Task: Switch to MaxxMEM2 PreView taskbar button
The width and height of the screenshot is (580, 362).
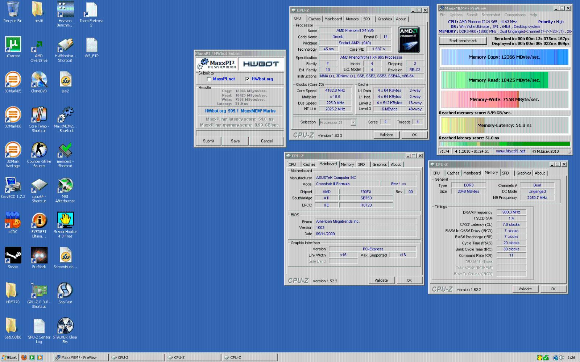Action: click(81, 357)
